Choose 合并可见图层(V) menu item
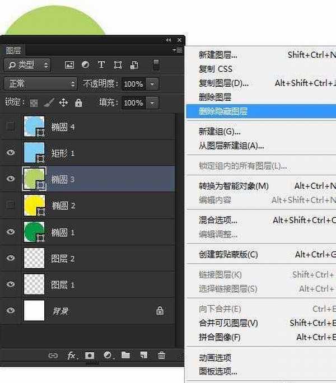Image resolution: width=336 pixels, height=383 pixels. (x=261, y=323)
